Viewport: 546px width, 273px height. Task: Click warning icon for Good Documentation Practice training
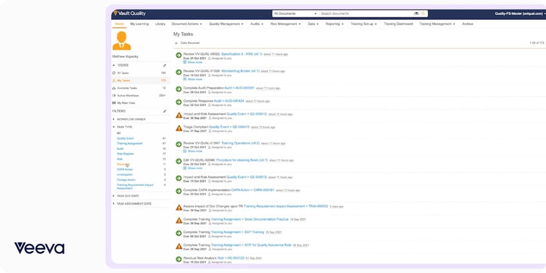pyautogui.click(x=179, y=220)
